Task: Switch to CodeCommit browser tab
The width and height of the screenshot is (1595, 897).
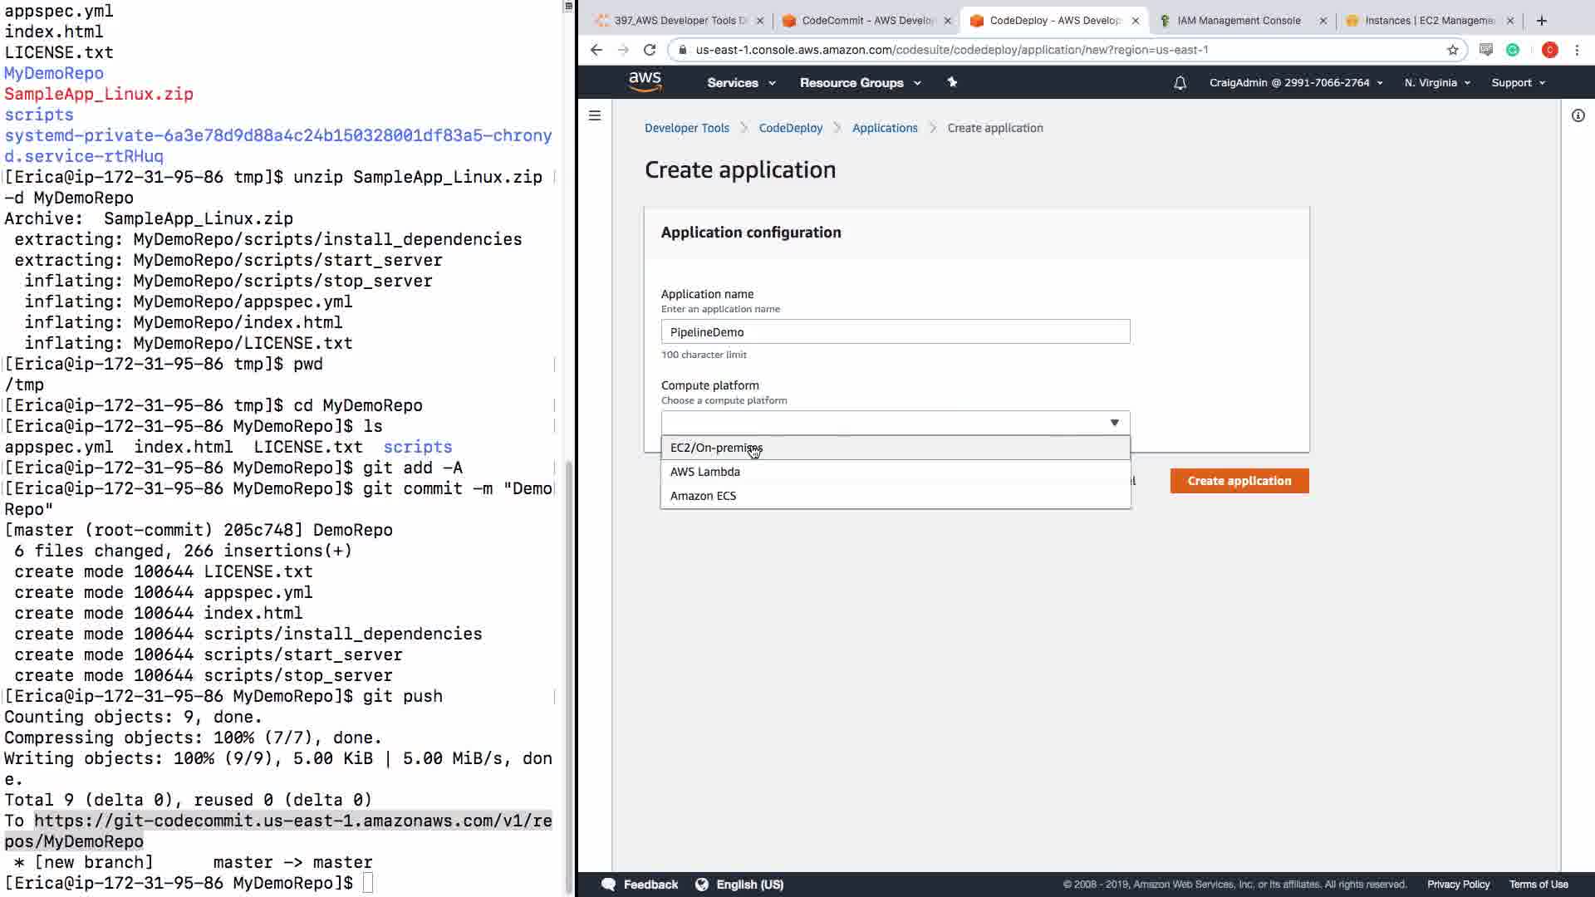Action: click(x=866, y=21)
